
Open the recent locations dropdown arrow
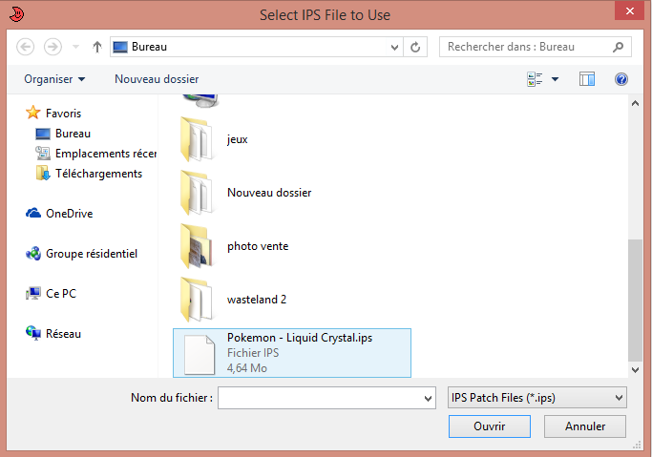(x=75, y=47)
